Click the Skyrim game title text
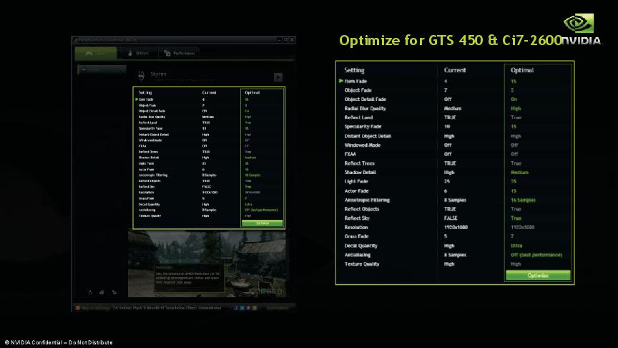Screen dimensions: 618x348 (158, 74)
